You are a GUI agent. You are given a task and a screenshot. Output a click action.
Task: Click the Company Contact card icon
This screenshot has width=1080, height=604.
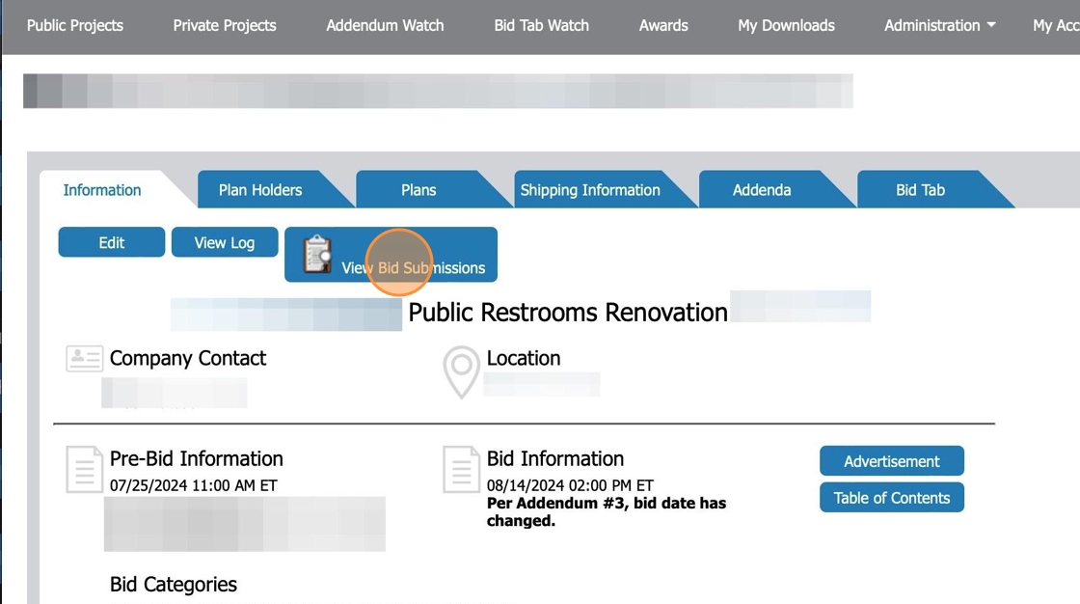84,357
